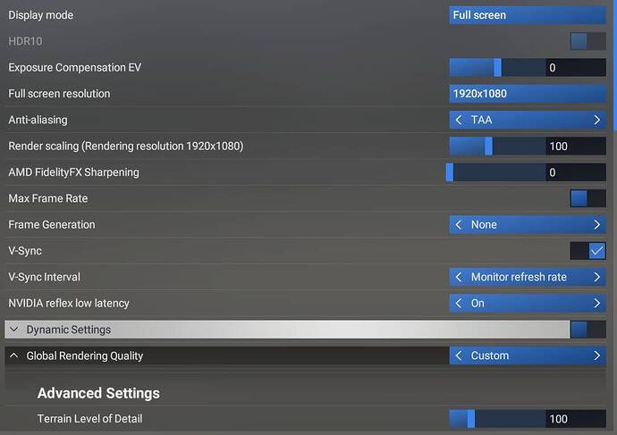Toggle the Dynamic Settings switch

pyautogui.click(x=587, y=330)
